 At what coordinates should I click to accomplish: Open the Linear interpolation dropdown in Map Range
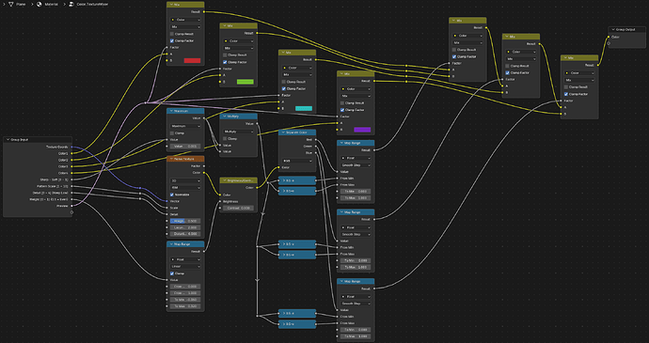pyautogui.click(x=185, y=267)
